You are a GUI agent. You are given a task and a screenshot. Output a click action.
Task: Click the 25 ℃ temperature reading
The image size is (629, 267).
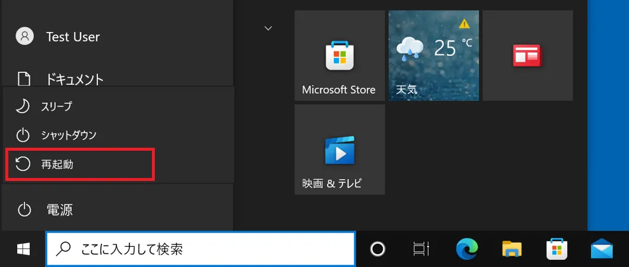pos(453,47)
